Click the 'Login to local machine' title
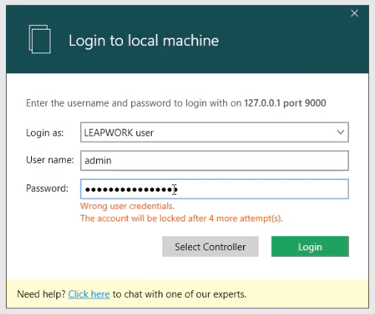Image resolution: width=375 pixels, height=314 pixels. tap(144, 41)
